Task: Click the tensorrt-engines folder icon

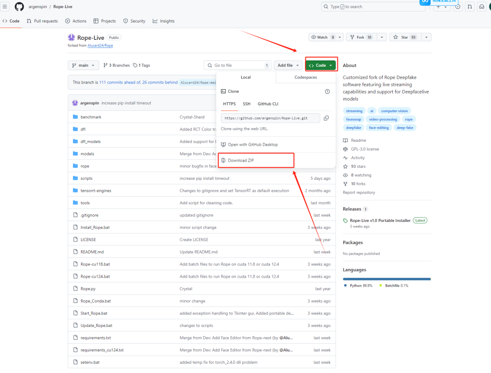Action: 75,190
